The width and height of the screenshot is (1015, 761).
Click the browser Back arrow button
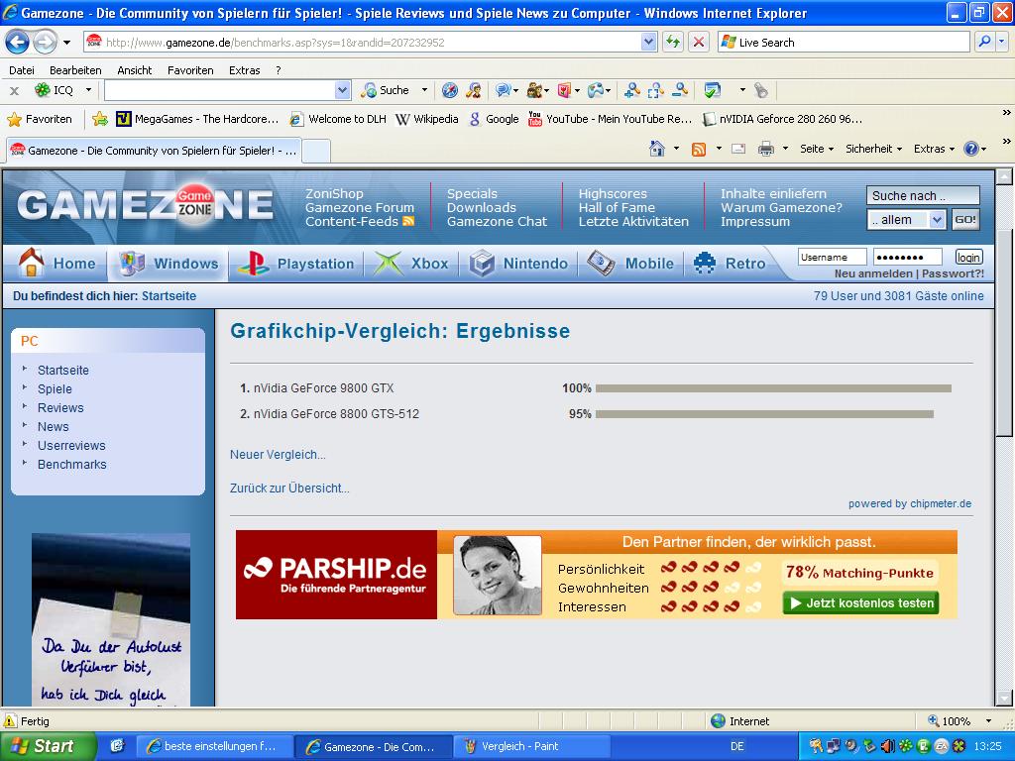coord(18,43)
